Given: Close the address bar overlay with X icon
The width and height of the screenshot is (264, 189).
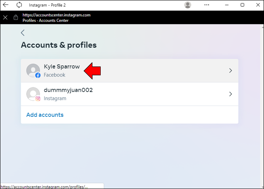Looking at the screenshot, I should 5,17.
